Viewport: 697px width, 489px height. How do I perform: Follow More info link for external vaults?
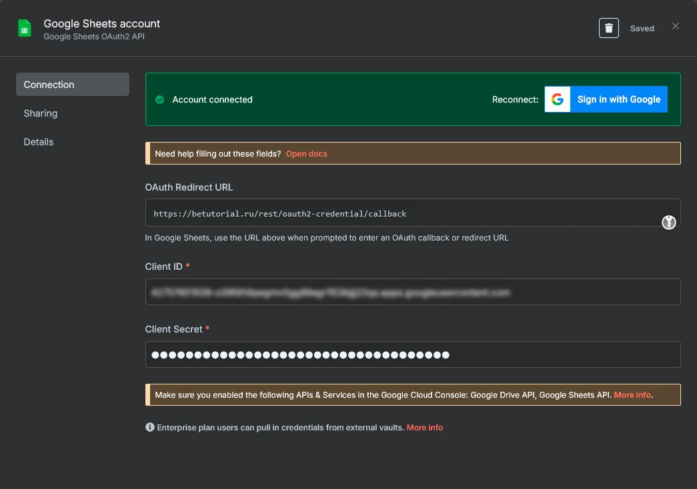tap(424, 428)
